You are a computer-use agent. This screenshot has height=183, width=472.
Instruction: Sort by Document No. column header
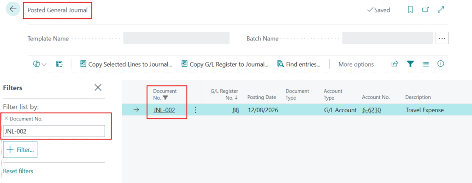[x=165, y=94]
